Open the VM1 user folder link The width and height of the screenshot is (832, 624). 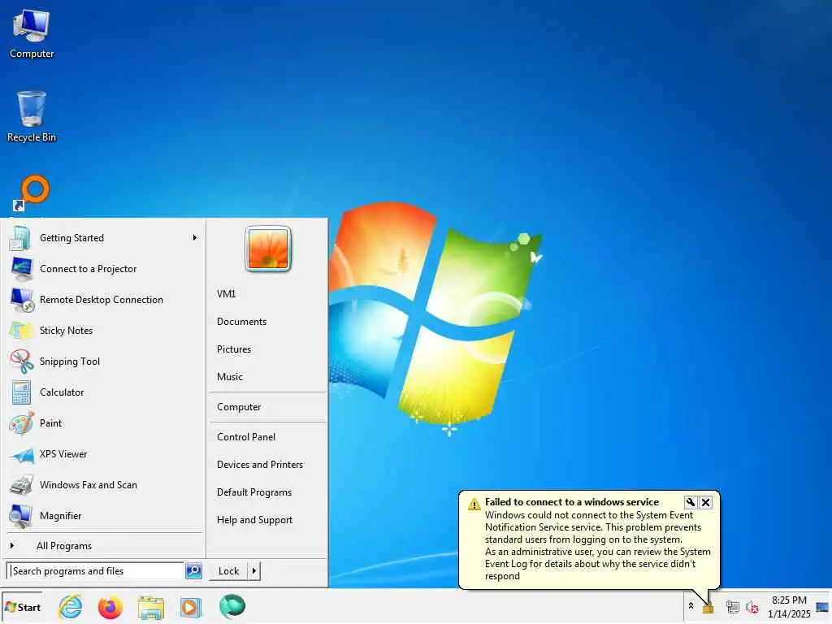pyautogui.click(x=226, y=294)
